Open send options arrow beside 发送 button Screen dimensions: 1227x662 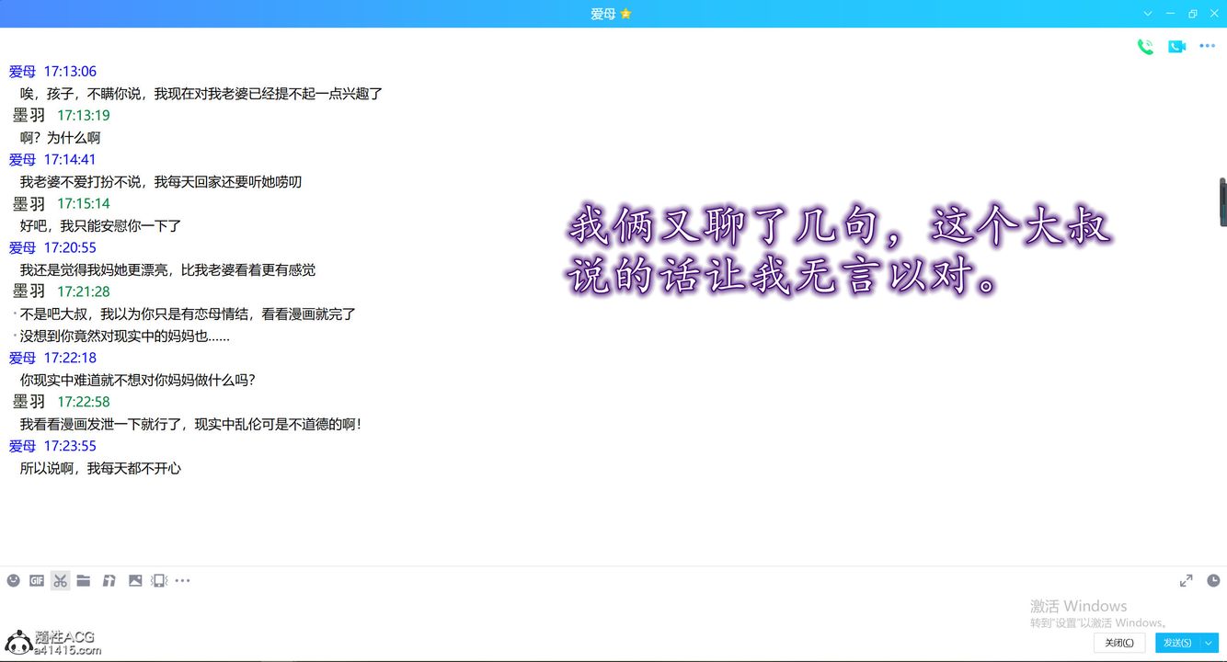point(1208,643)
